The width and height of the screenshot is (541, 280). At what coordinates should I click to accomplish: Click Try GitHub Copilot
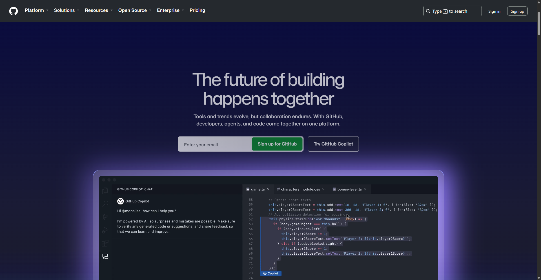click(x=333, y=144)
